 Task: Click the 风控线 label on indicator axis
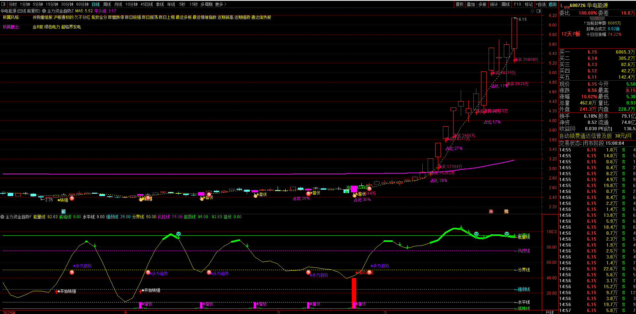coord(524,251)
